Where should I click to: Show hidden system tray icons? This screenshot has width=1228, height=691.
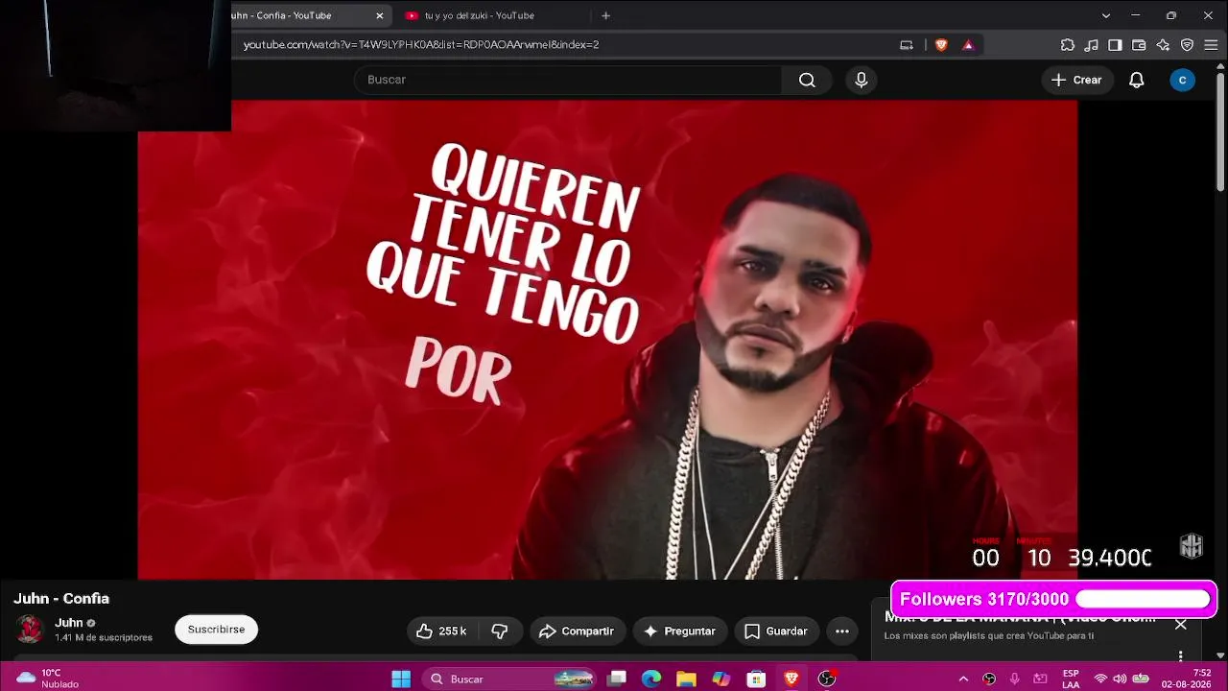(963, 679)
